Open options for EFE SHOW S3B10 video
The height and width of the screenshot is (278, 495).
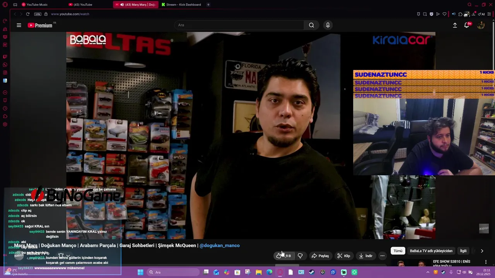486,262
